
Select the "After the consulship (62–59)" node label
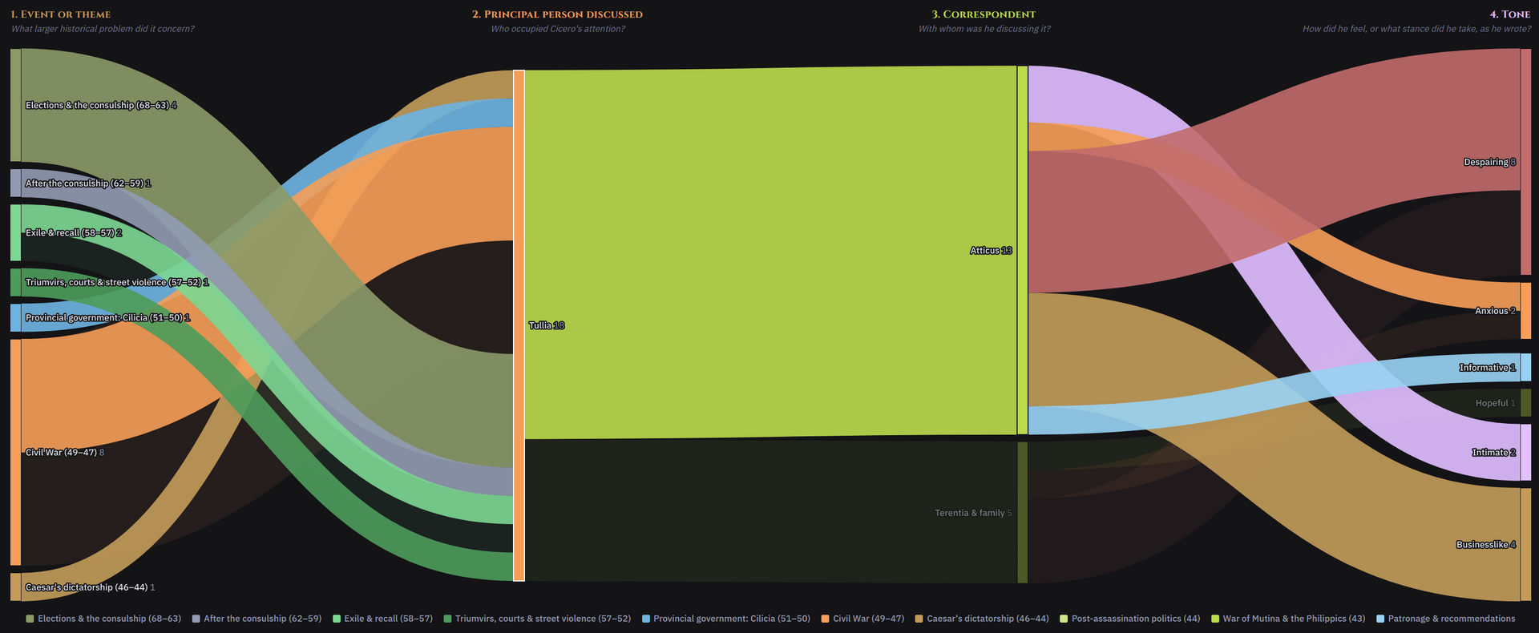pos(88,183)
